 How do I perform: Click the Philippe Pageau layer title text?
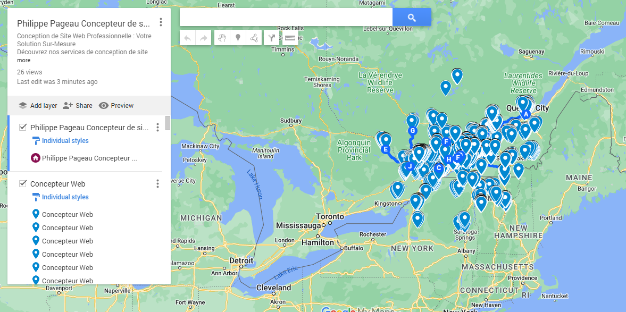(x=89, y=127)
